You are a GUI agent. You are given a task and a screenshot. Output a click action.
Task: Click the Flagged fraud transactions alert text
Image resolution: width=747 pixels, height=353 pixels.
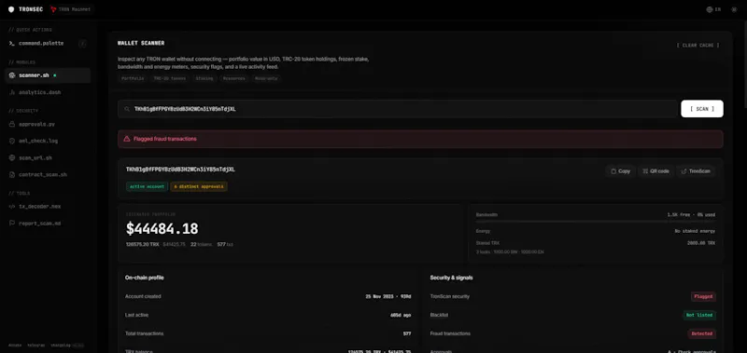(x=165, y=139)
